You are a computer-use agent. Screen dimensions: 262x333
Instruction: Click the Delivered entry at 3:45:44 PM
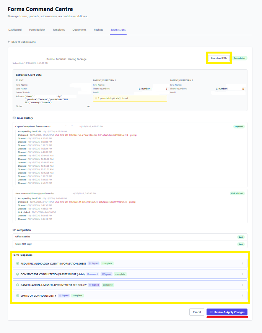point(77,202)
